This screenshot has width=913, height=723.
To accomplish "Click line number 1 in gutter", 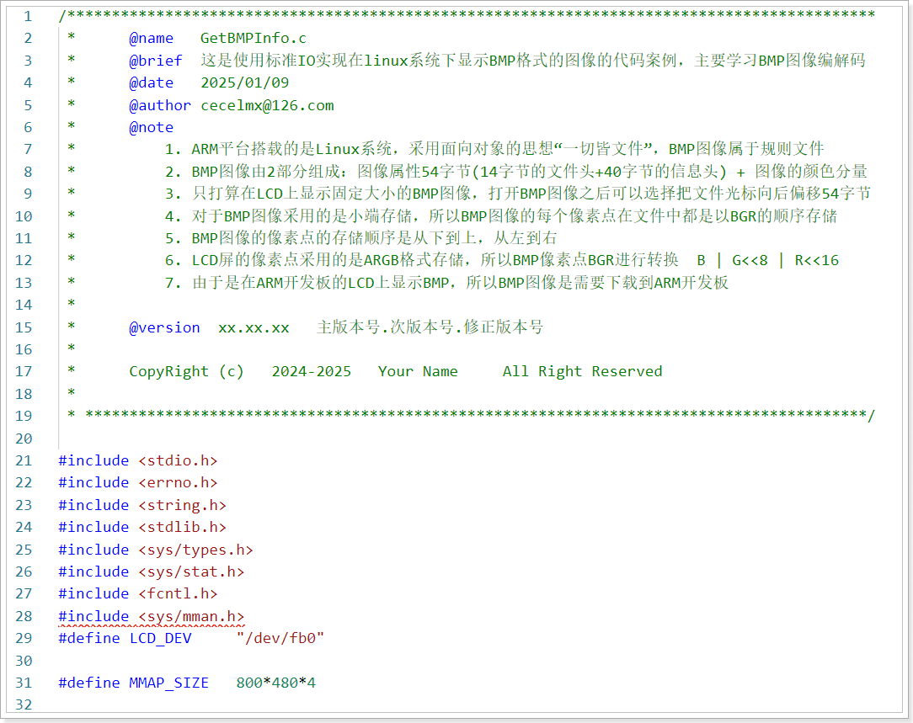I will click(27, 16).
